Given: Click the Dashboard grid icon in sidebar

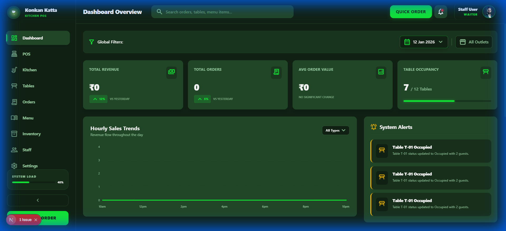Looking at the screenshot, I should click(x=14, y=38).
